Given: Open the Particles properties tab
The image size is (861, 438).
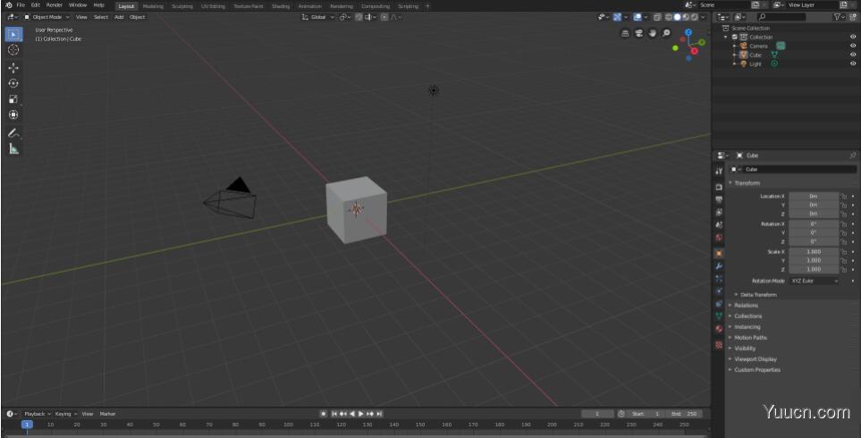Looking at the screenshot, I should point(719,278).
